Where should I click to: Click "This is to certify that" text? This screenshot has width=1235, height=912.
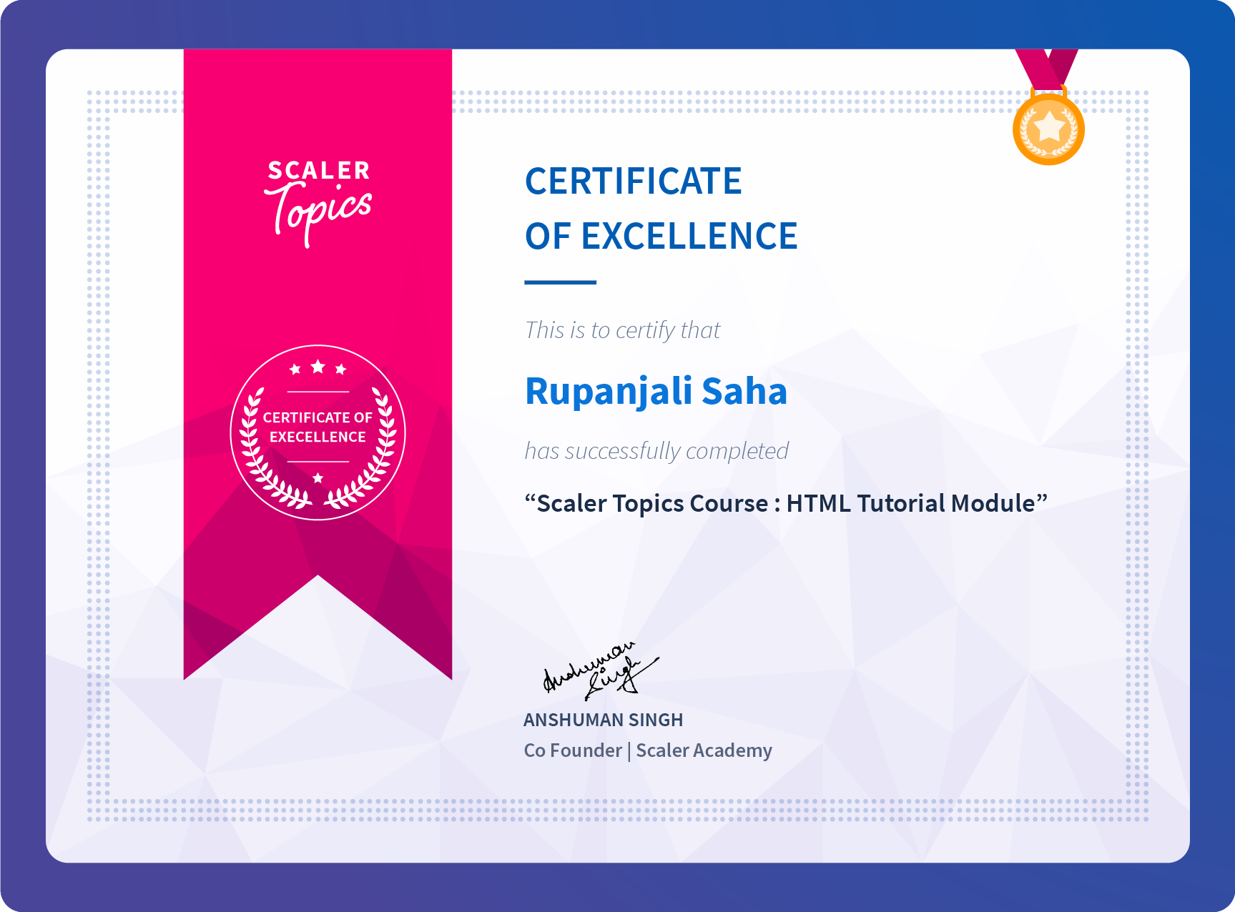click(x=622, y=330)
